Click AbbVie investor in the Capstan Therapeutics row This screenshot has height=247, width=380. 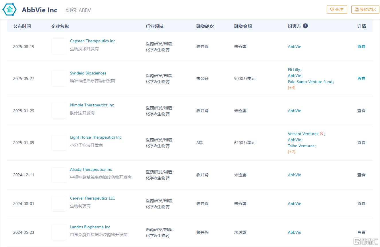tap(294, 47)
